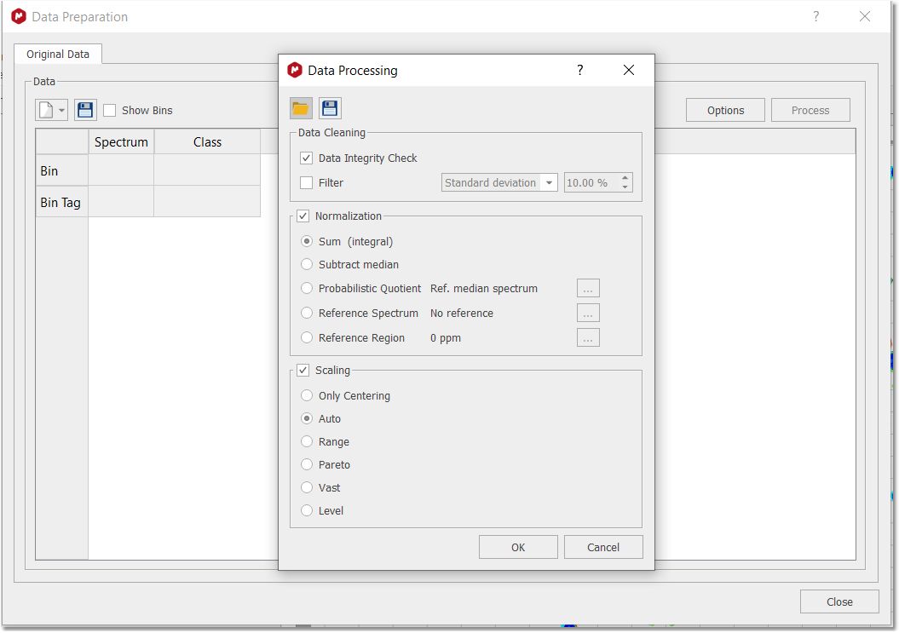
Task: Open Probabilistic Quotient browse ellipsis button
Action: 588,289
